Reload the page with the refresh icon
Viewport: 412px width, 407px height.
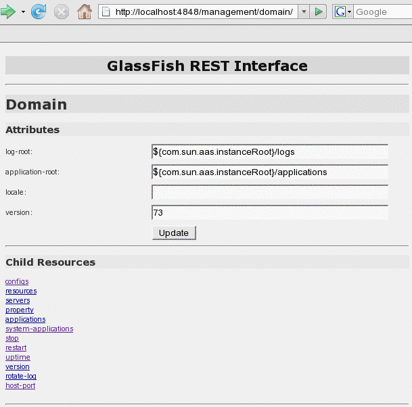coord(39,11)
